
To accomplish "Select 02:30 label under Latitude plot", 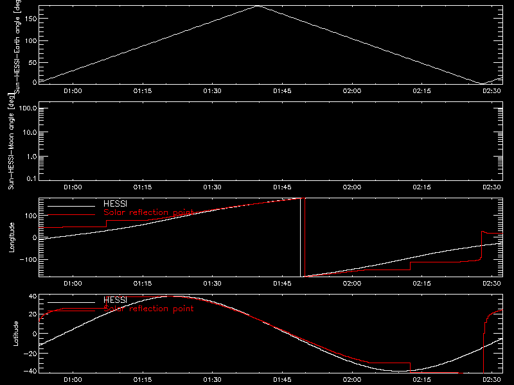I will (x=492, y=380).
